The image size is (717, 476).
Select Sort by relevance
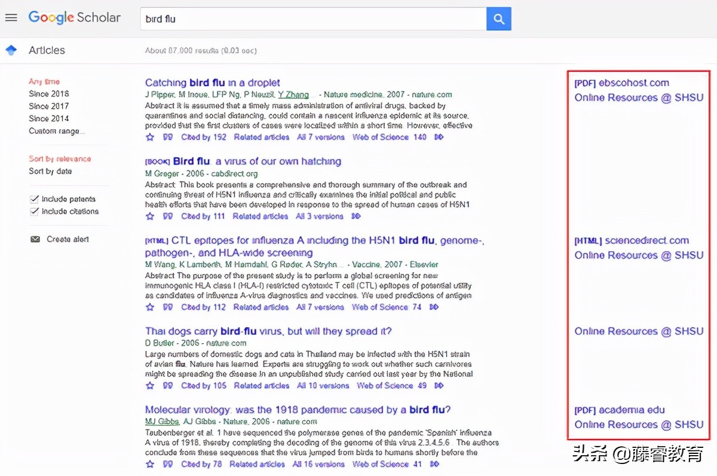[60, 159]
